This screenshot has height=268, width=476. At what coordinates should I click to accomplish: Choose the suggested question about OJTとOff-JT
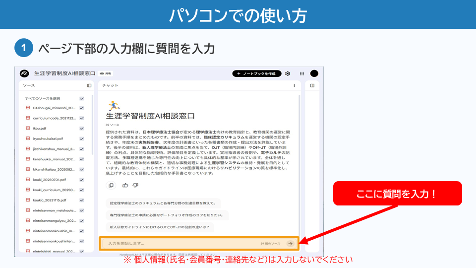point(159,227)
